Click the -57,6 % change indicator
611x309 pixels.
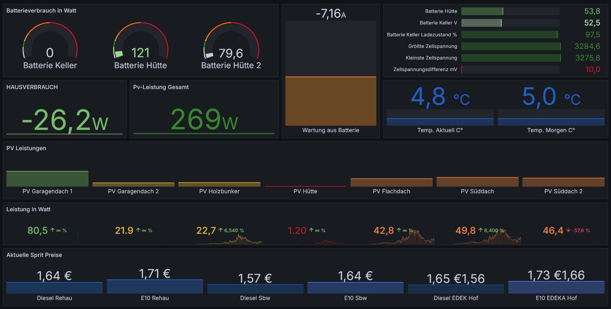point(578,231)
